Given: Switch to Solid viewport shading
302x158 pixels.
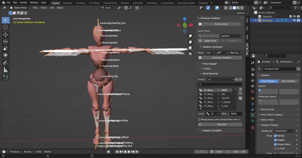Looking at the screenshot, I should coord(235,8).
